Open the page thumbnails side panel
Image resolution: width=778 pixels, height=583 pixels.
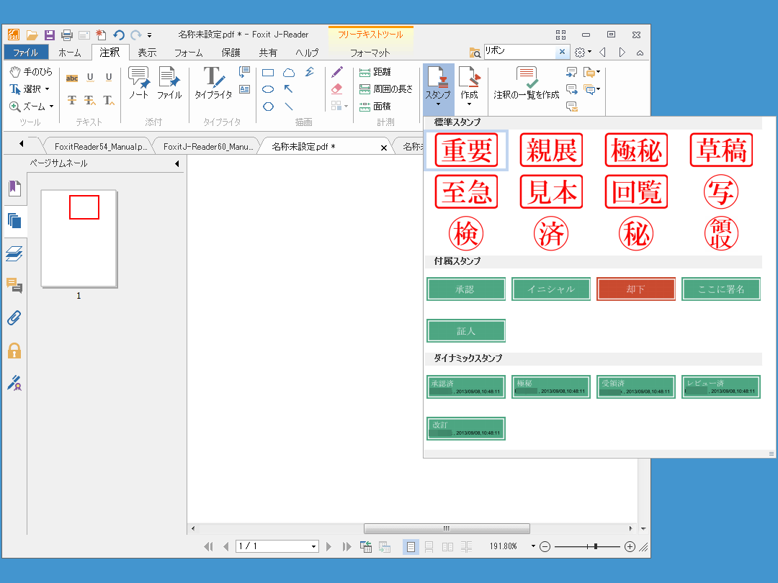point(15,221)
